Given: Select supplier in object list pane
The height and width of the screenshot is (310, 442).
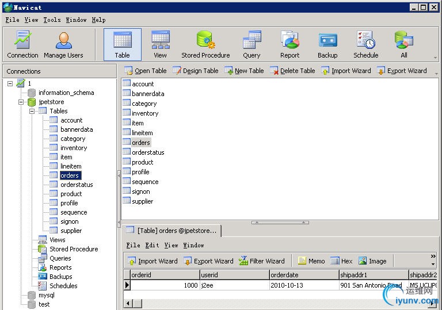Looking at the screenshot, I should 142,201.
